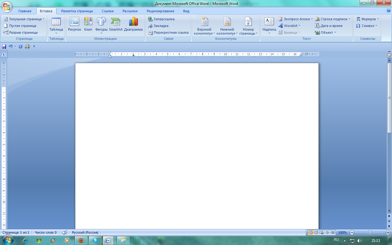This screenshot has height=245, width=392.
Task: Open the Рецензирование tab
Action: pos(160,11)
